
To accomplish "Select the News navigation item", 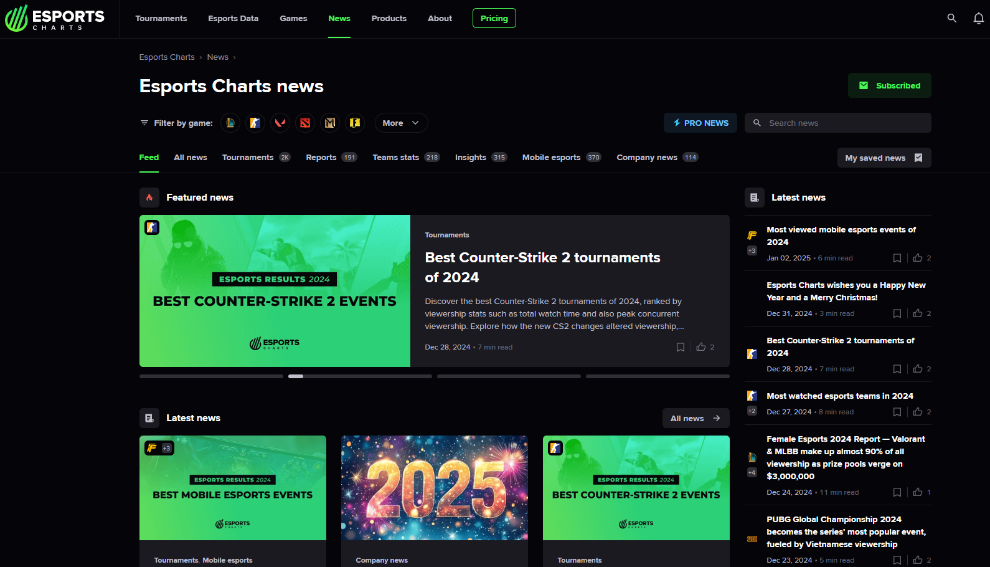I will click(339, 18).
